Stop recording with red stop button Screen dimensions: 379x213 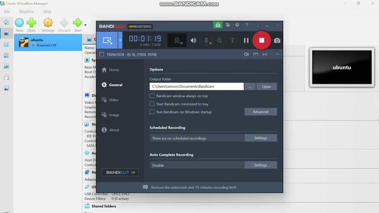[262, 40]
